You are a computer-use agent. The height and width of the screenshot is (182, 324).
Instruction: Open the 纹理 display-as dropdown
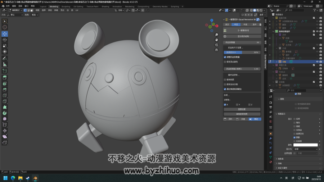[305, 149]
